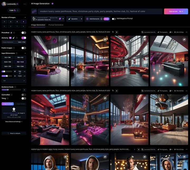Copy the first generation's prompt text
190x170 pixels.
tap(113, 32)
